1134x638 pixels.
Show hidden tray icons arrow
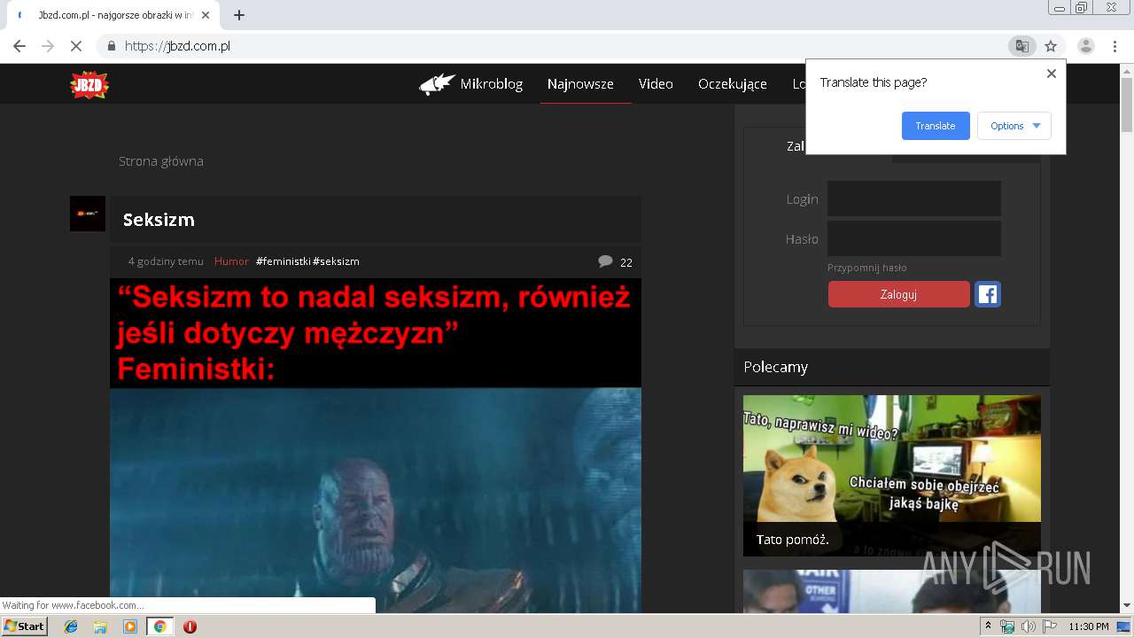click(x=988, y=626)
